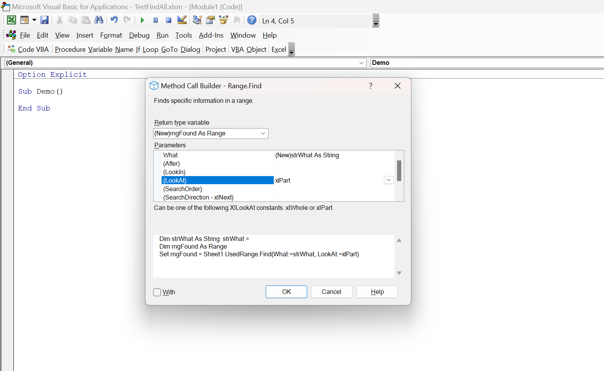Image resolution: width=604 pixels, height=371 pixels.
Task: Open the Return type variable combo box
Action: (x=210, y=134)
